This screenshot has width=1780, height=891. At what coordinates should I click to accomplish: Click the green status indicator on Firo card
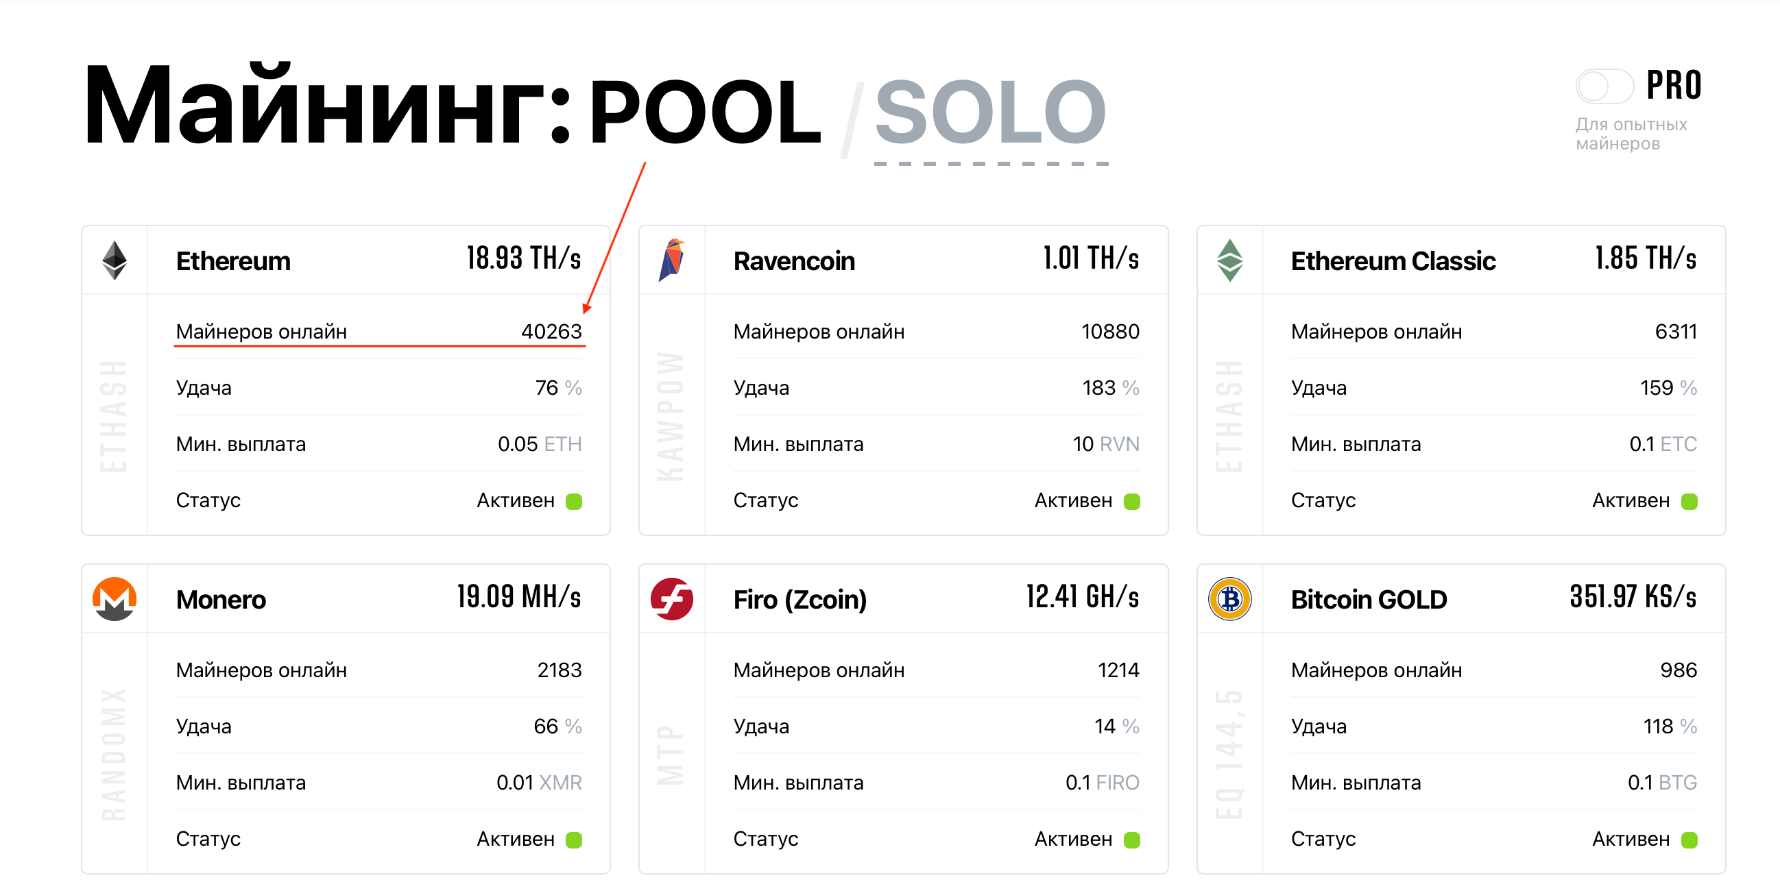click(x=1132, y=839)
